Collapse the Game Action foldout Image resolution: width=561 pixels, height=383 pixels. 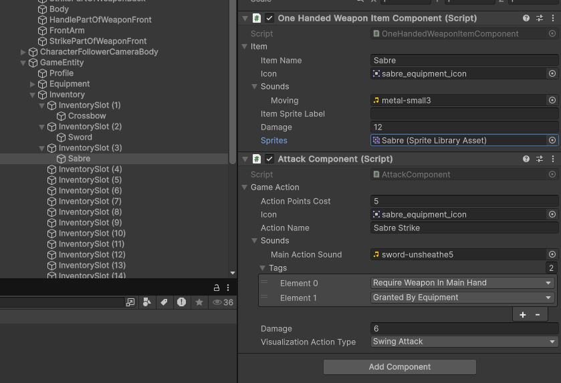245,187
